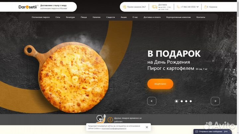
Task: Select the fourth carousel dot
Action: tap(191, 101)
